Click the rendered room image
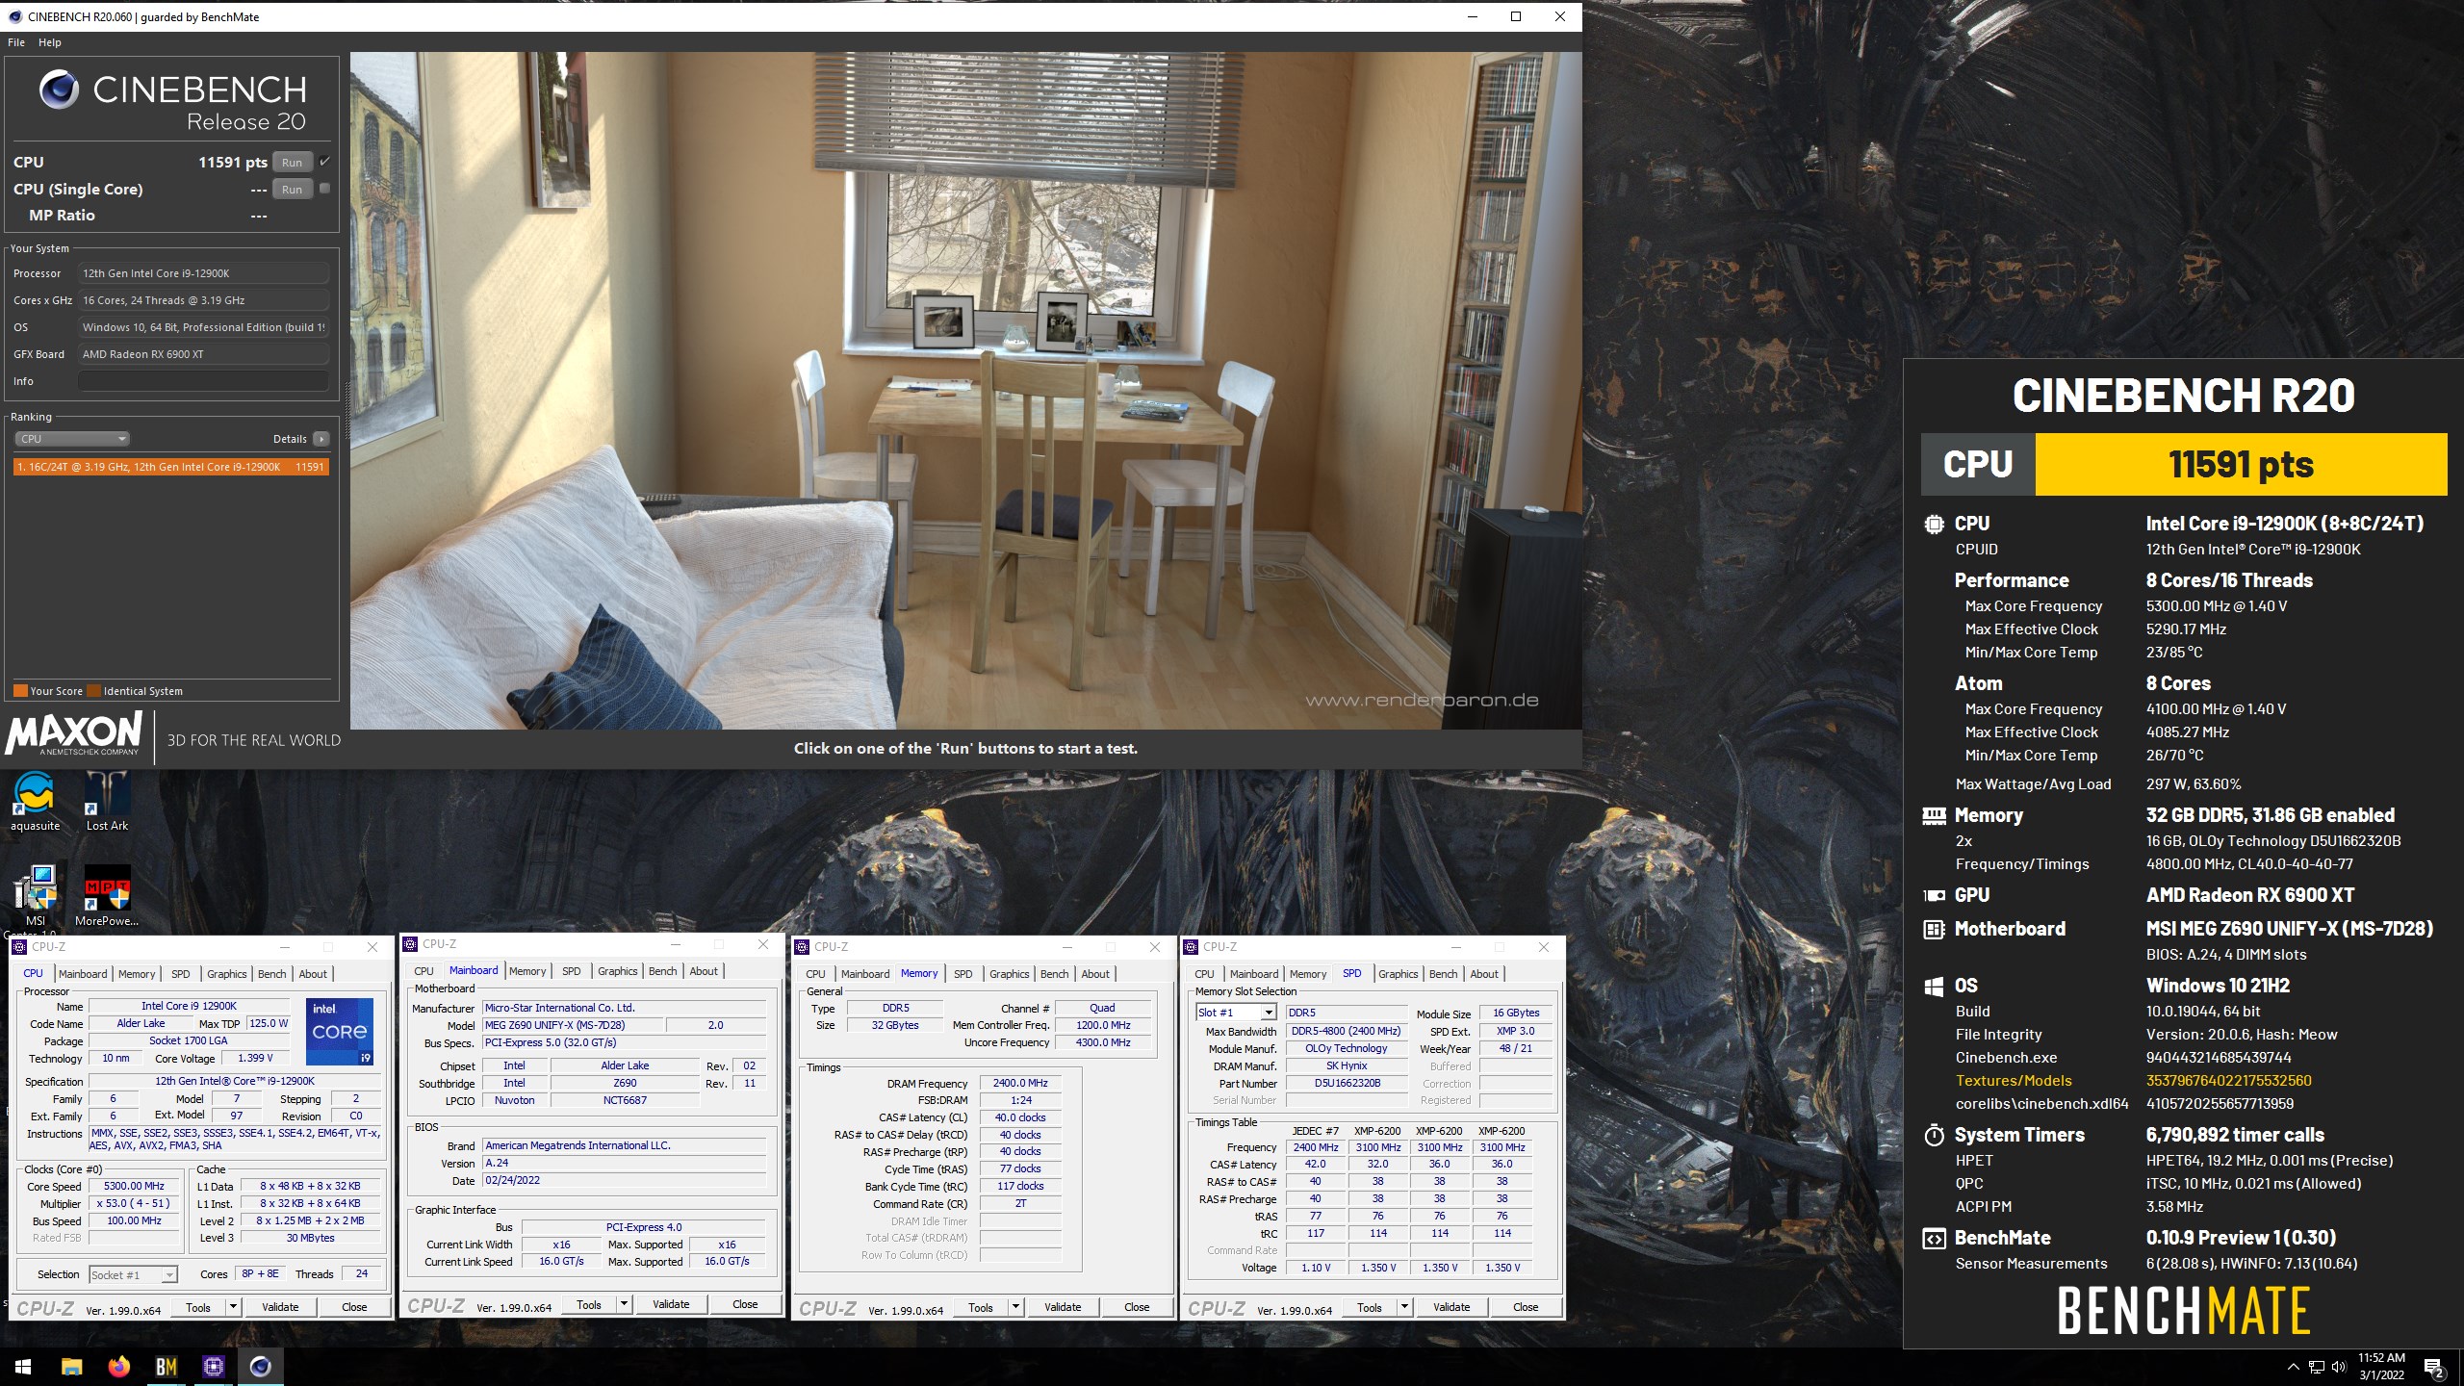Screen dimensions: 2464x1386 coord(965,390)
